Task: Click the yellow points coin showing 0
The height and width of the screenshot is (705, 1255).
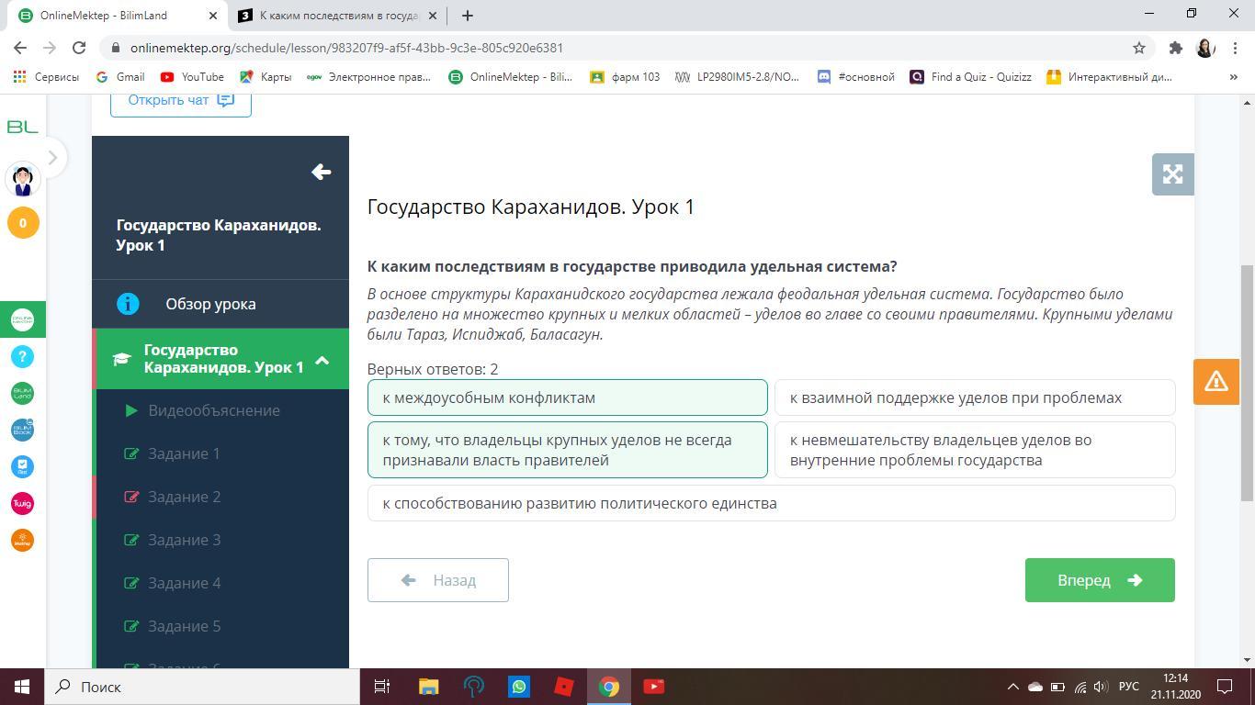Action: pos(23,222)
